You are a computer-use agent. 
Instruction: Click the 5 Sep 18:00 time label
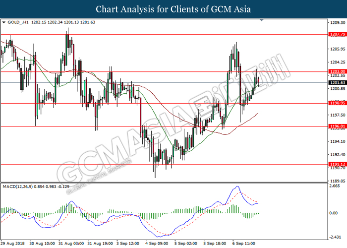(x=215, y=244)
